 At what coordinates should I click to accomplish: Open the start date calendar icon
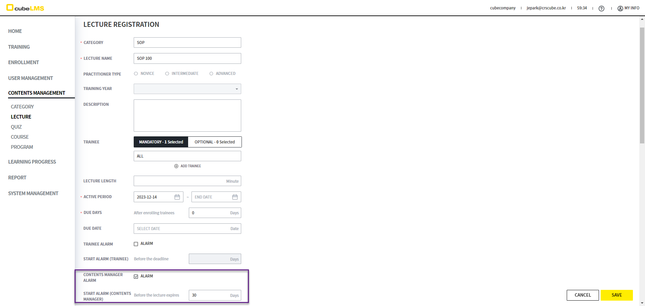click(x=177, y=197)
